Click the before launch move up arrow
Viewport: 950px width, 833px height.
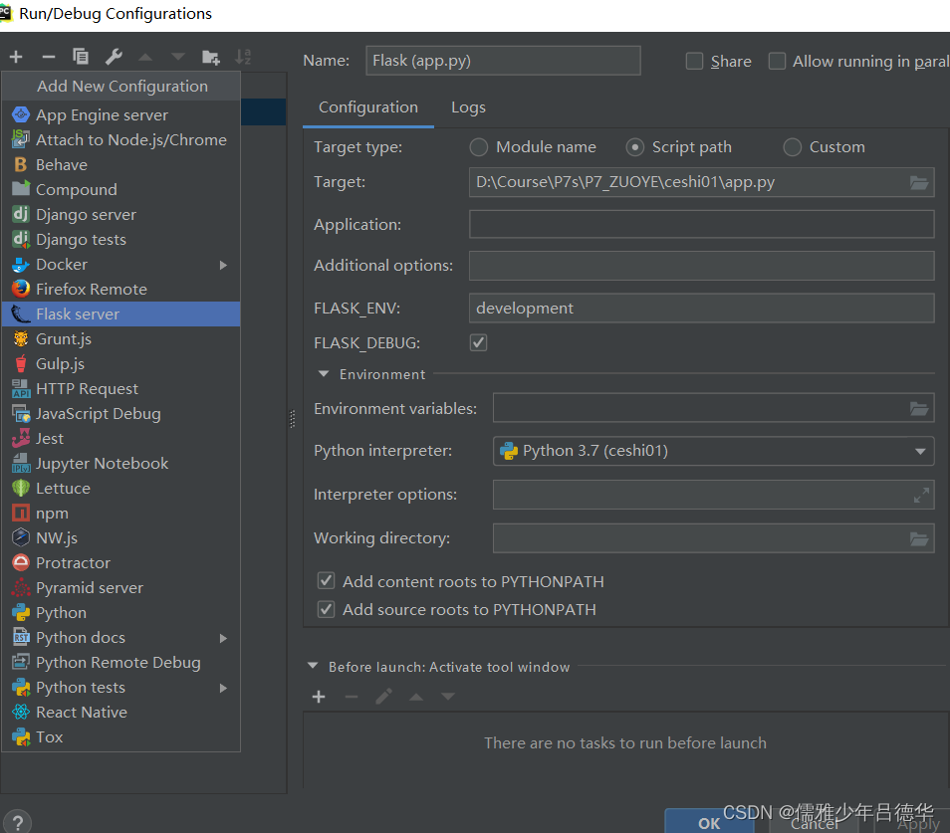[415, 697]
